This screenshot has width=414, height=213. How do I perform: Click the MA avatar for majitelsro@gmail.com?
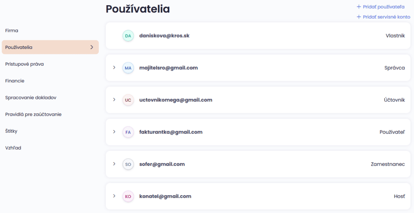tap(128, 68)
